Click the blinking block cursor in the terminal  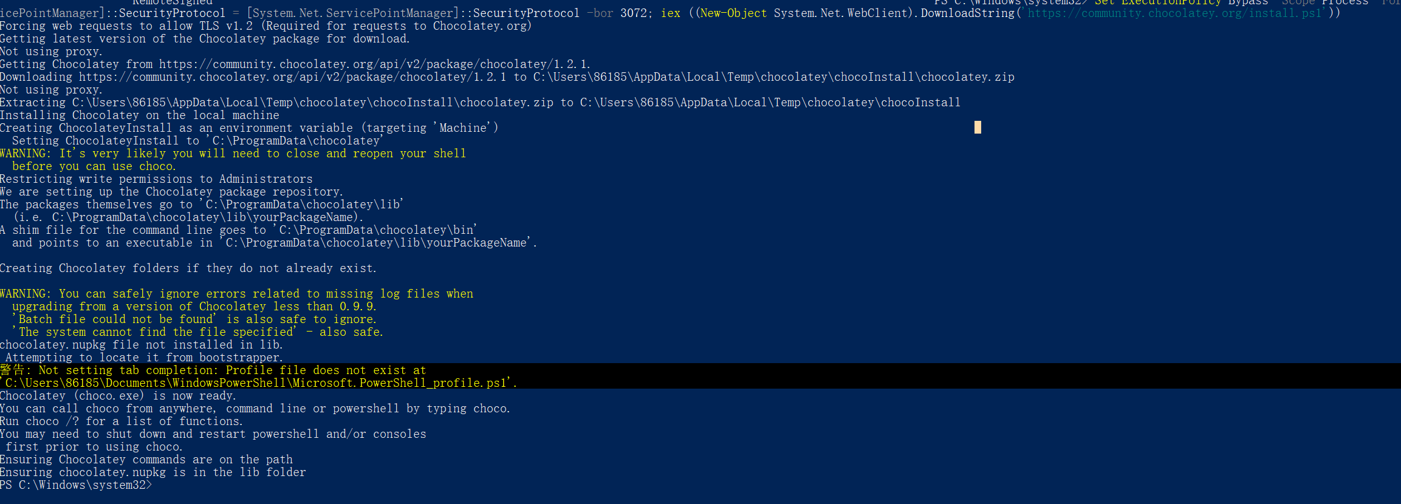[978, 127]
